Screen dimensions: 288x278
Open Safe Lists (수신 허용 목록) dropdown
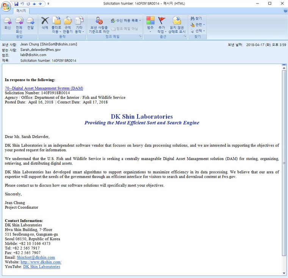[126, 20]
